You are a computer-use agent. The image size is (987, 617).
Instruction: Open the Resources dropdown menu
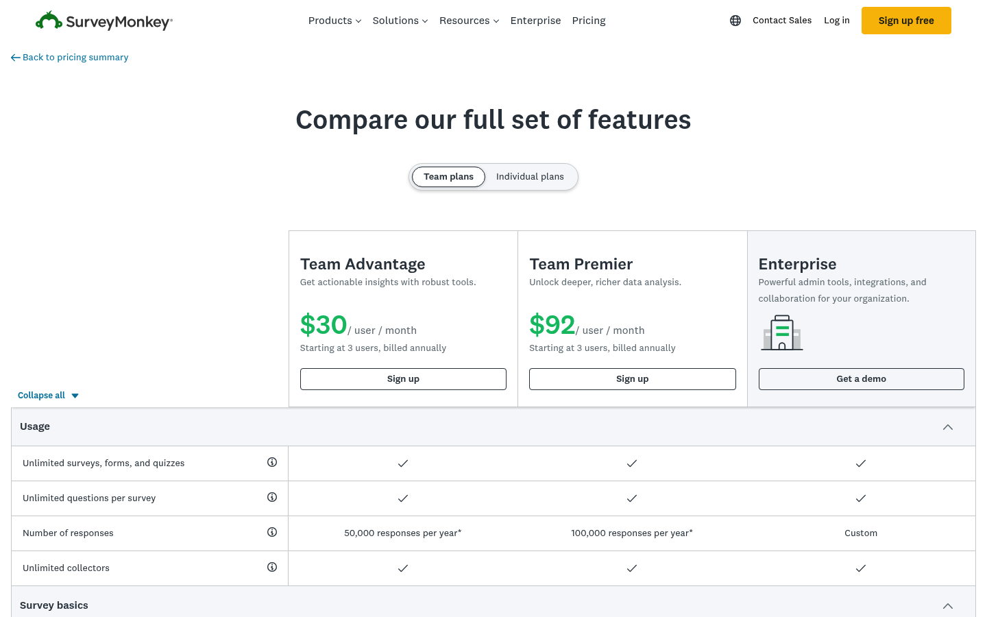click(x=469, y=21)
